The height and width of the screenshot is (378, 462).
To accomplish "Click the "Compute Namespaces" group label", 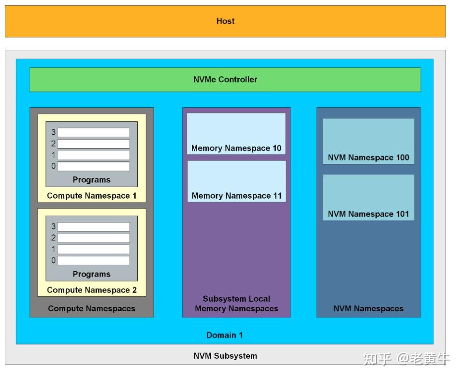I will click(x=92, y=308).
